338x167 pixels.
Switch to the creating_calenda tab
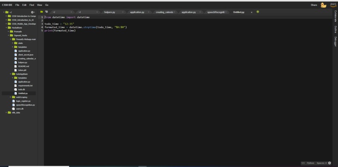point(164,12)
